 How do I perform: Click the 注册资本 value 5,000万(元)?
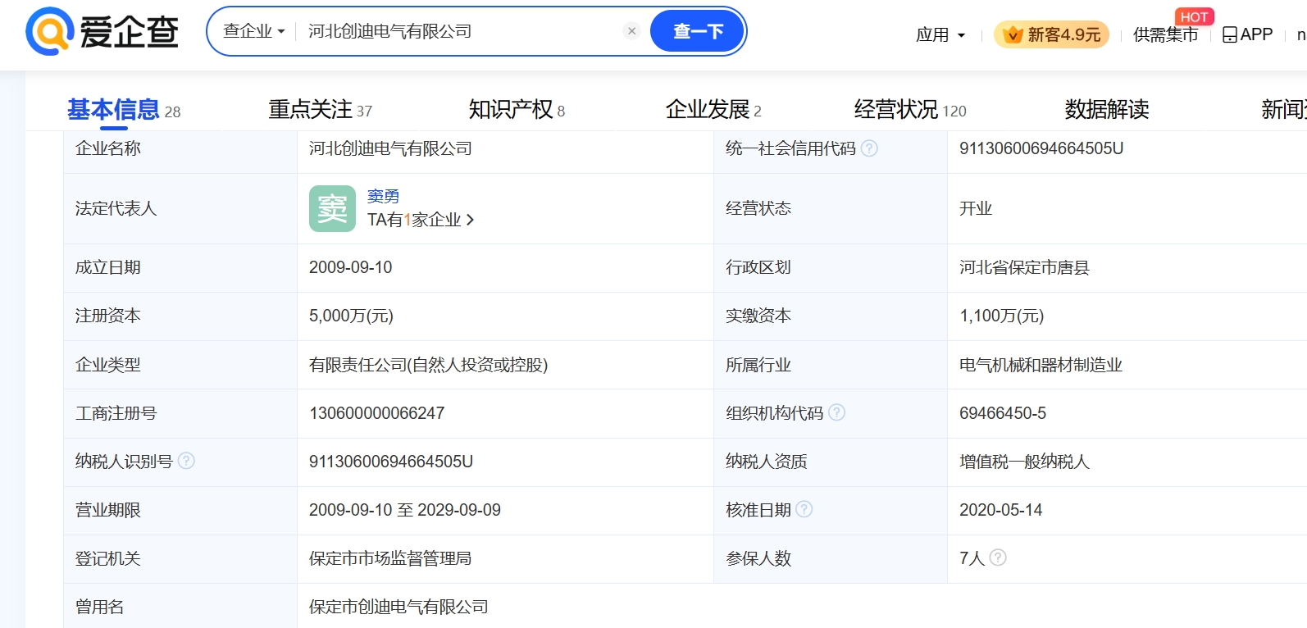pyautogui.click(x=351, y=316)
